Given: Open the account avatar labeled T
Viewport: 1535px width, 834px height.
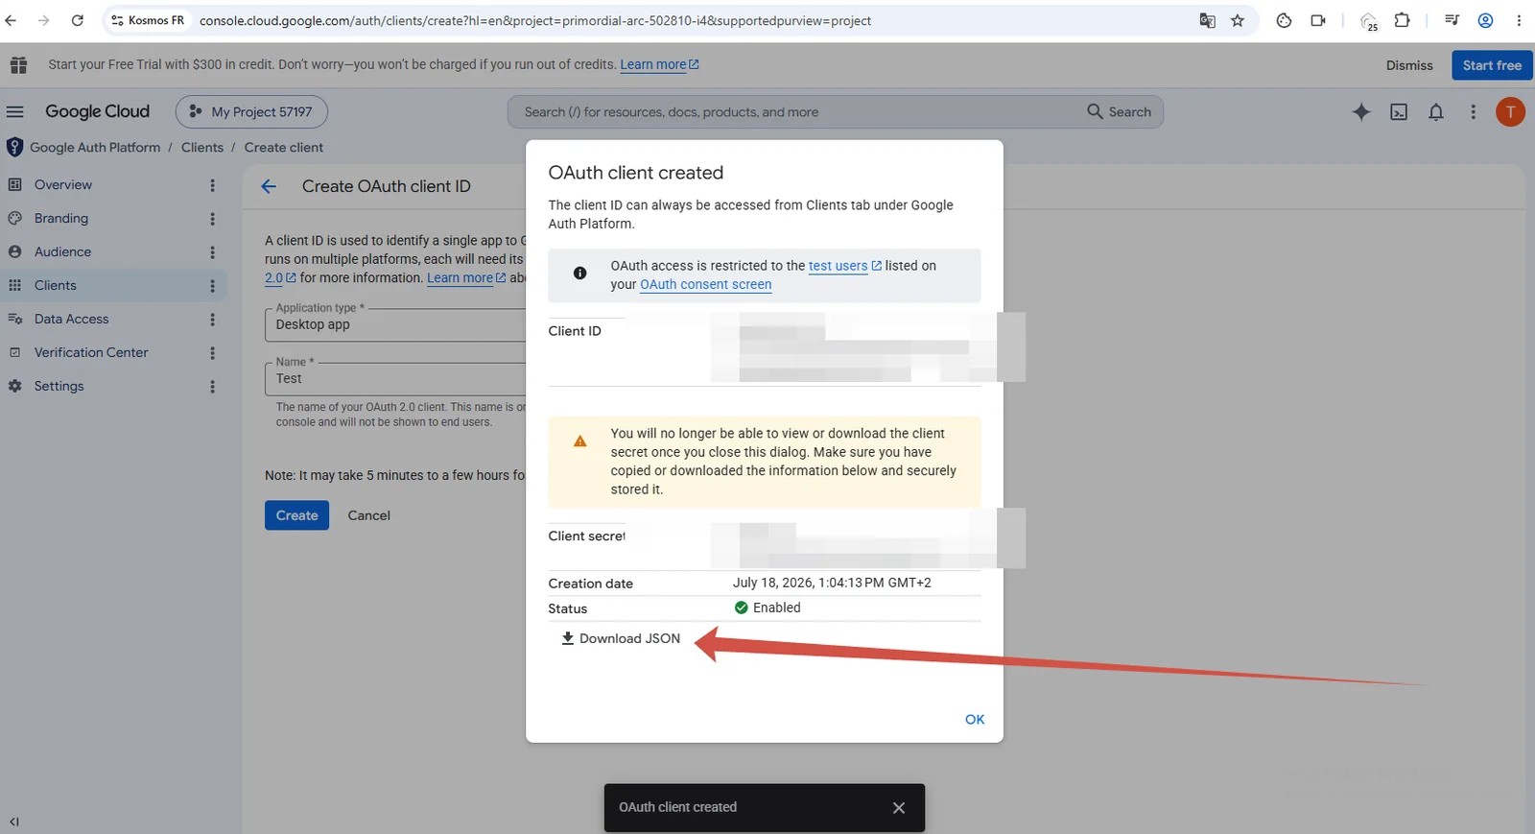Looking at the screenshot, I should click(1510, 111).
